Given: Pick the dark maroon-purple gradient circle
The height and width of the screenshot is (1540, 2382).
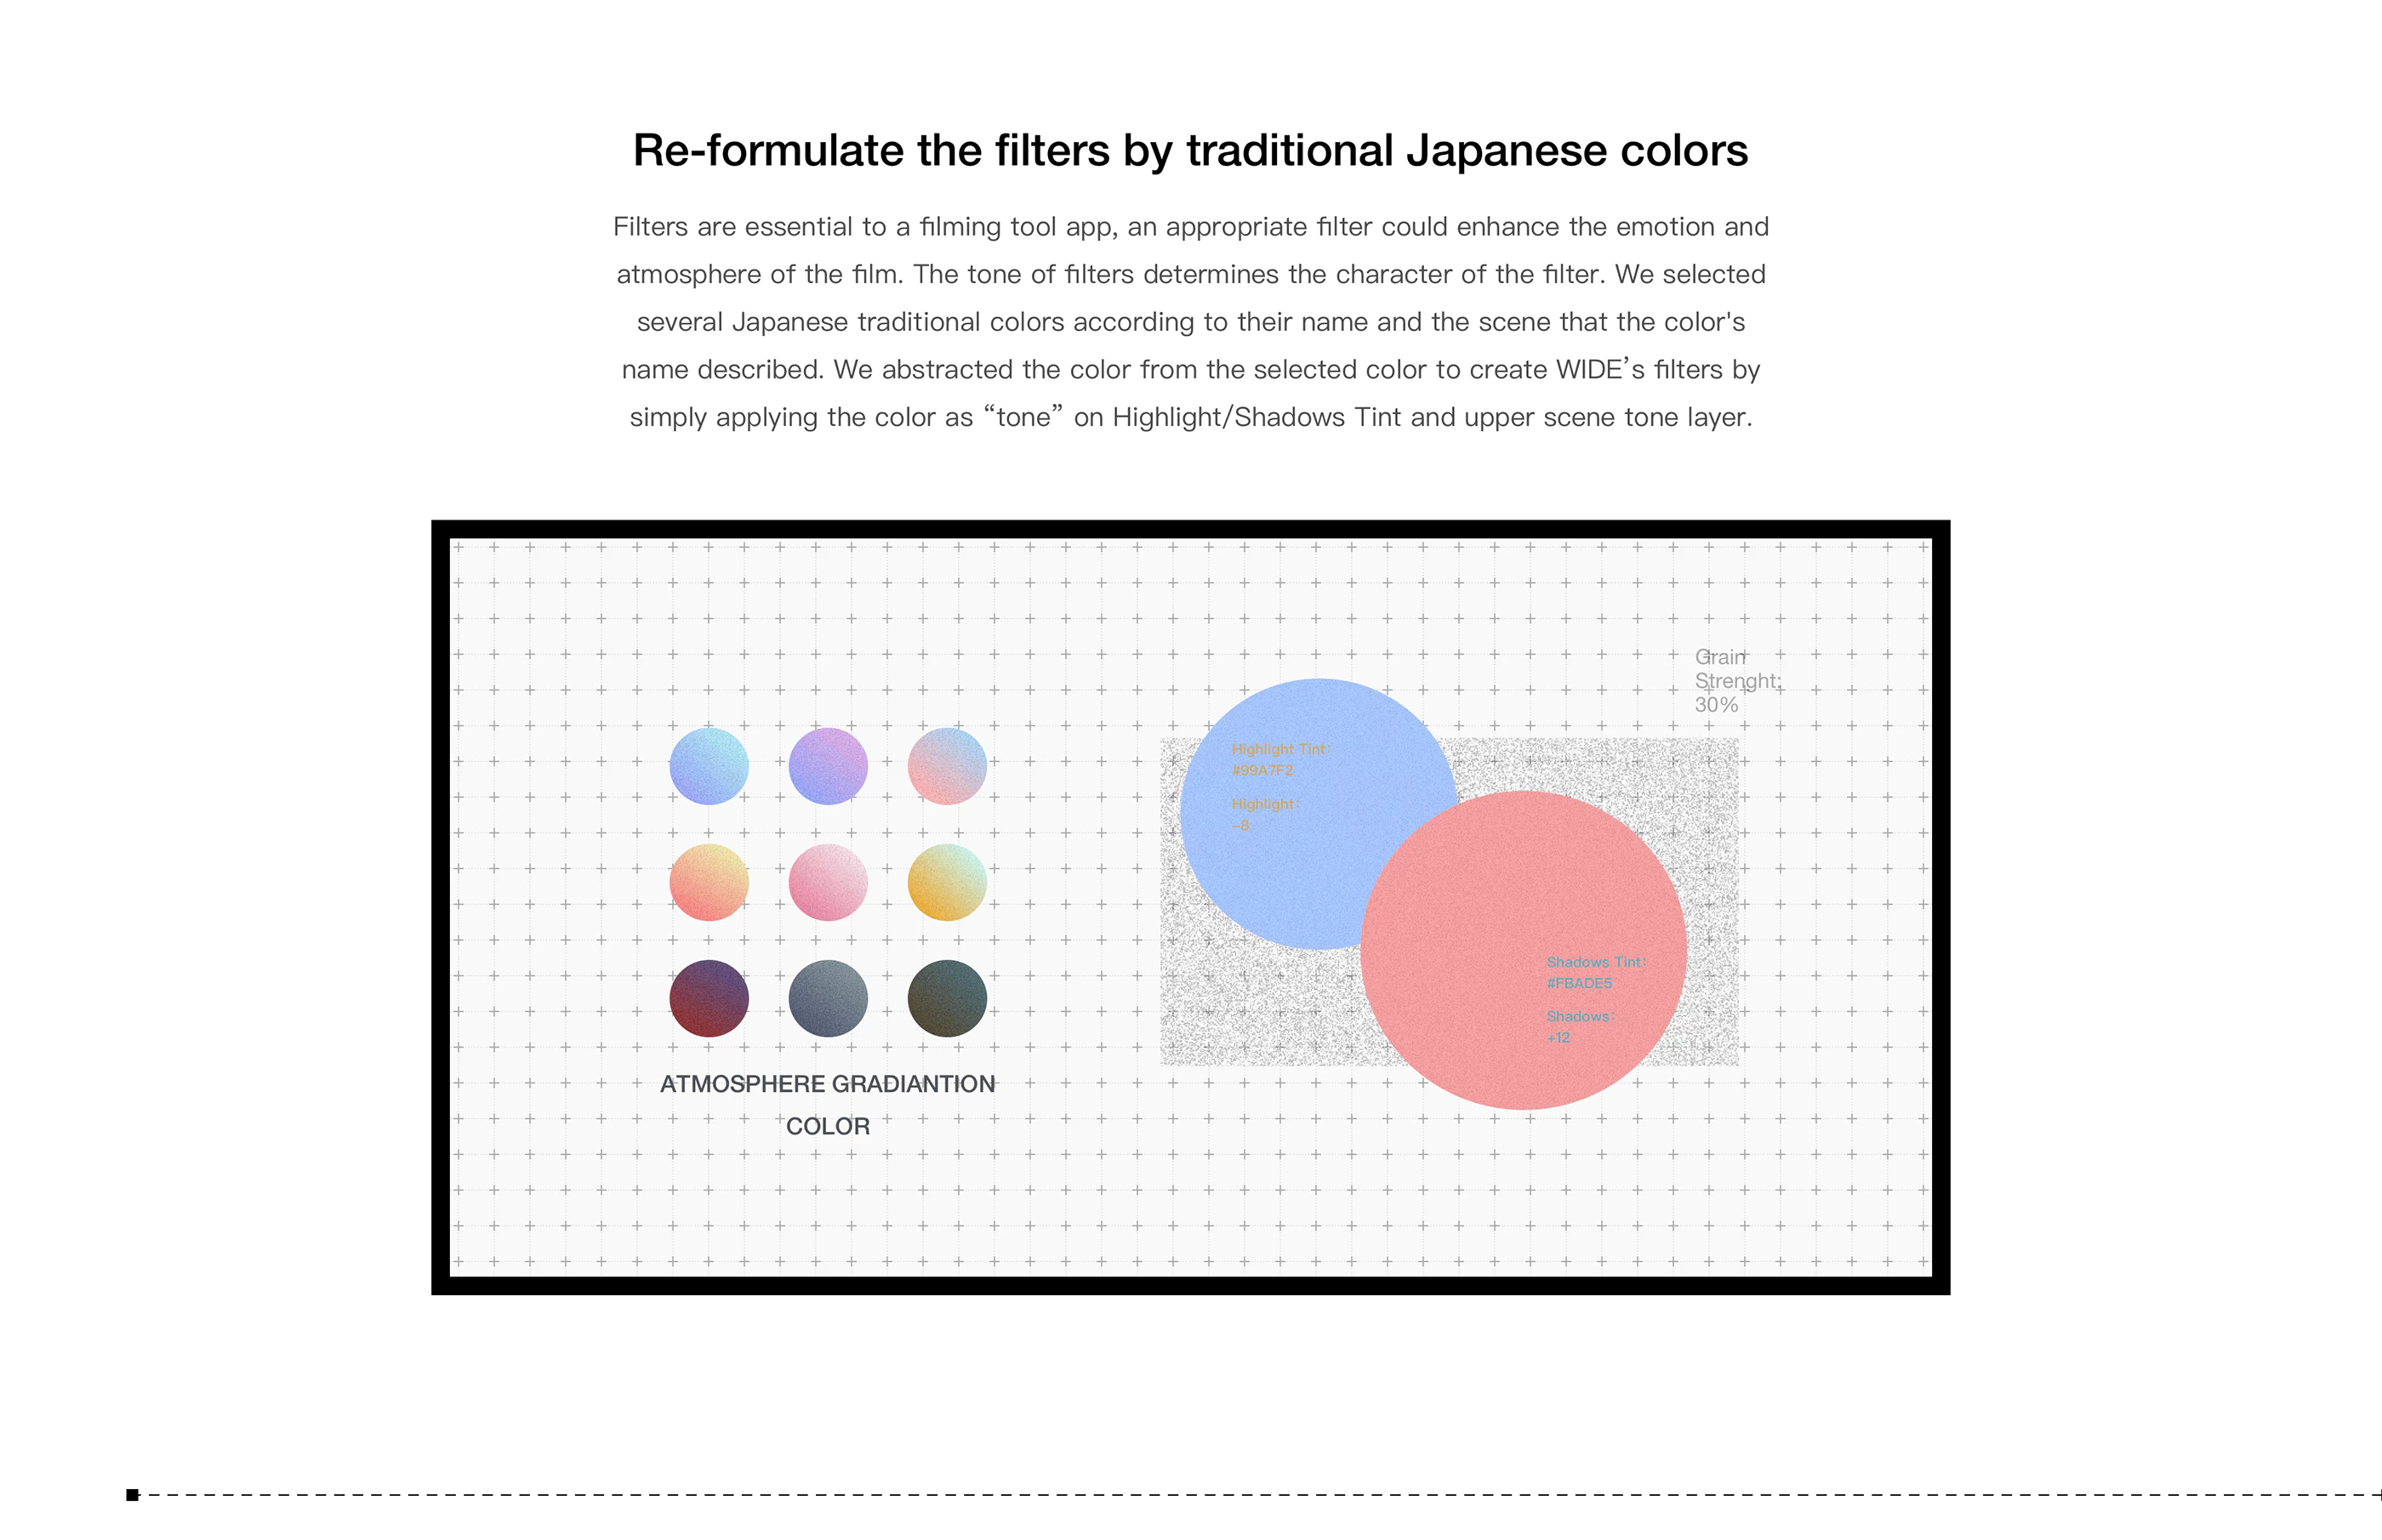Looking at the screenshot, I should tap(709, 998).
